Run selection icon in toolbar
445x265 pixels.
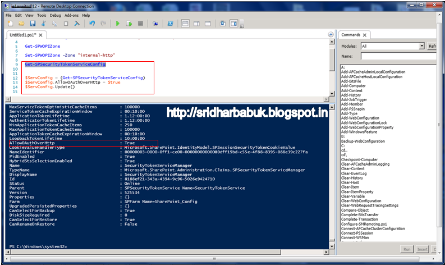129,24
